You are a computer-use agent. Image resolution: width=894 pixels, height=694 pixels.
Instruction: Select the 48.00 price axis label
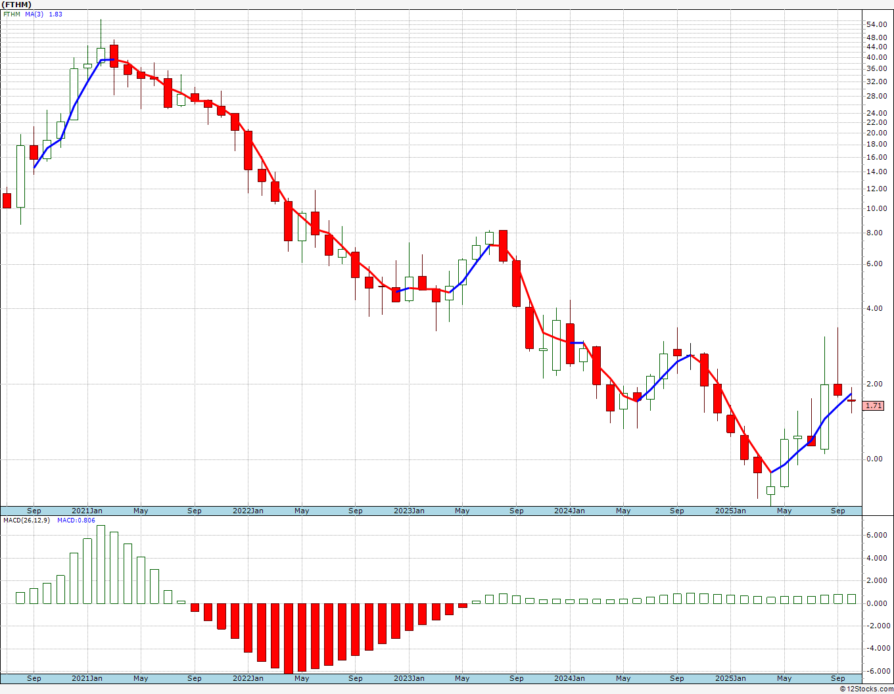point(877,37)
